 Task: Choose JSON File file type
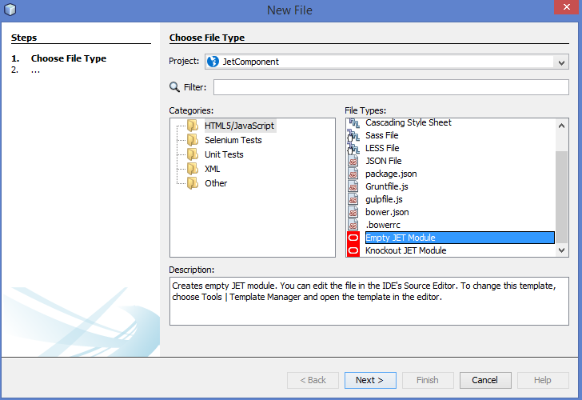[384, 161]
